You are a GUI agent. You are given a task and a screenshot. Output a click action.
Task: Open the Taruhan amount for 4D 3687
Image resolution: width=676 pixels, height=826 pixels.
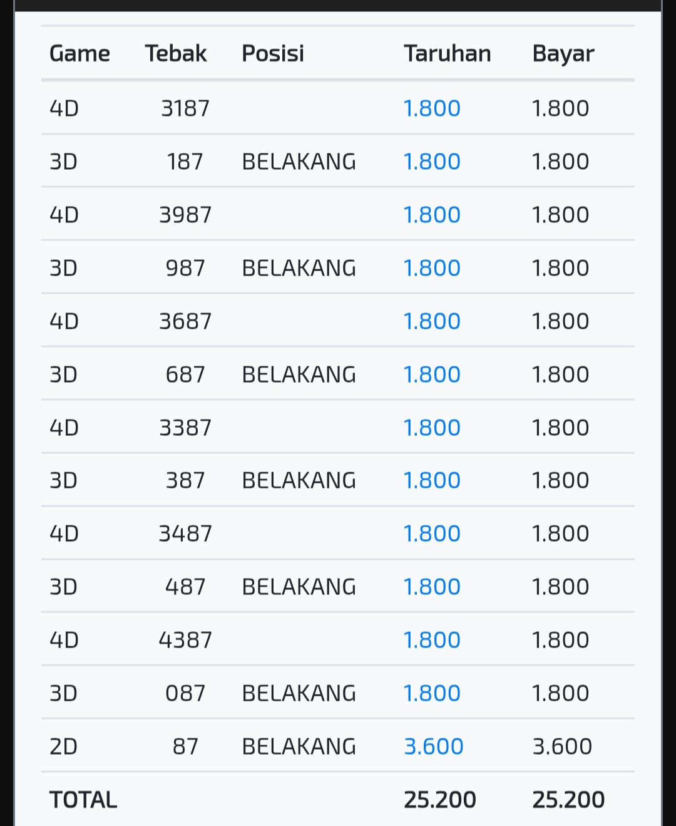point(432,321)
